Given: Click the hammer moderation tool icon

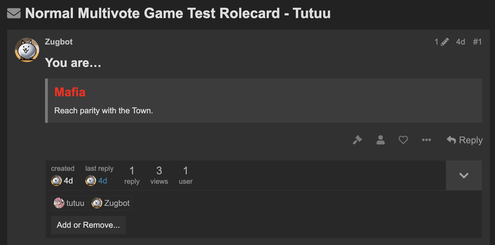Looking at the screenshot, I should (357, 140).
